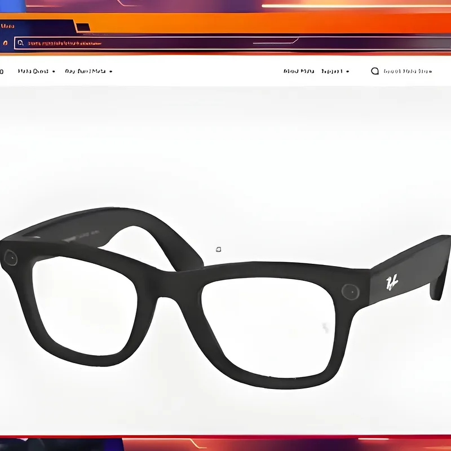The width and height of the screenshot is (451, 451).
Task: Click the store search magnifier icon
Action: [375, 71]
